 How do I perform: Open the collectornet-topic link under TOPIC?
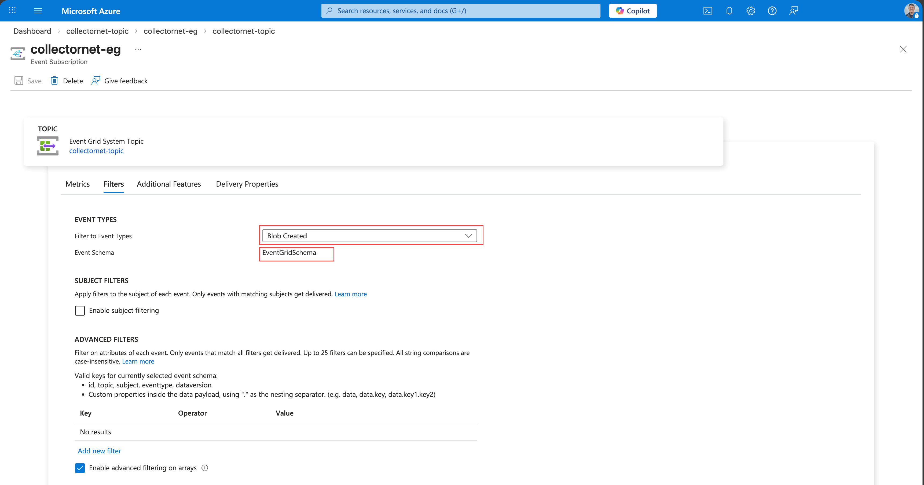point(96,151)
